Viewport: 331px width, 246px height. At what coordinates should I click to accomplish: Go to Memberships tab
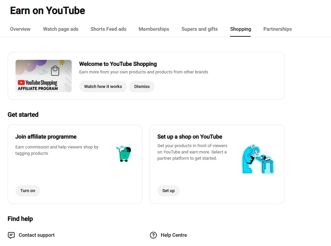(154, 29)
